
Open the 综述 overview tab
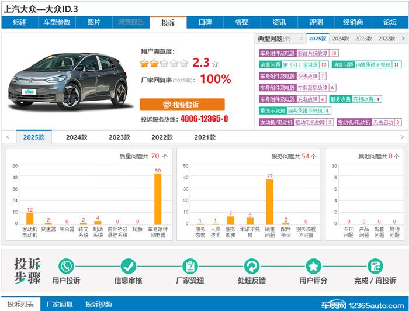pos(20,22)
